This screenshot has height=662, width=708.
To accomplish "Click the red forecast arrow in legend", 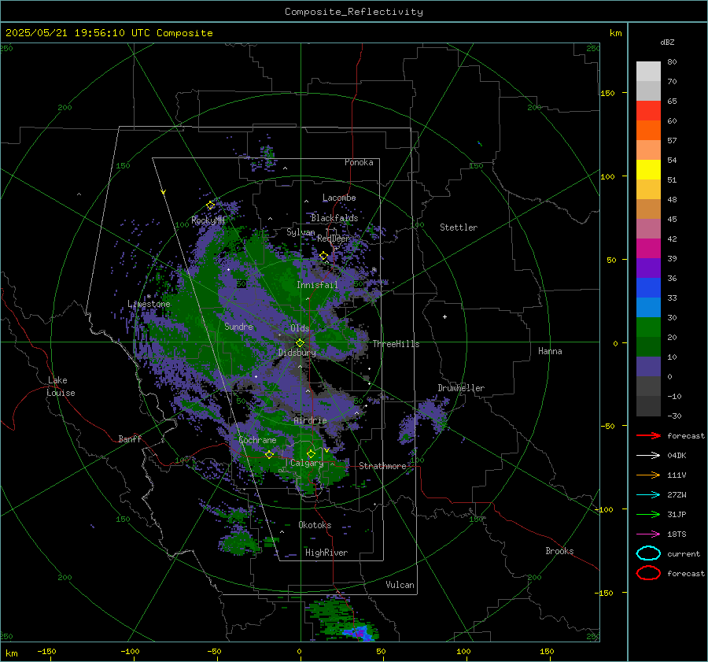I will 648,435.
